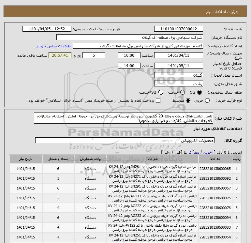The image size is (251, 243).
Task: Click the buyer organization name field
Action: [130, 37]
